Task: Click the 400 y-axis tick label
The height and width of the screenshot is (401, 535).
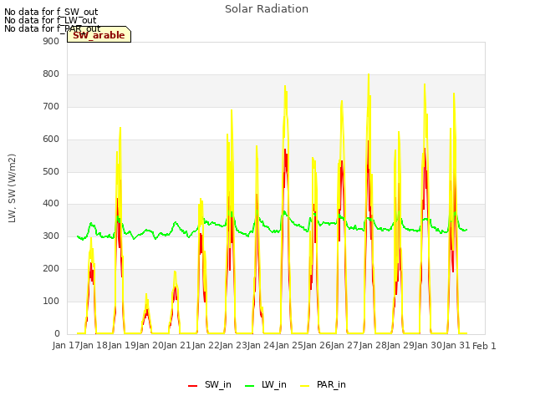Action: [x=51, y=204]
